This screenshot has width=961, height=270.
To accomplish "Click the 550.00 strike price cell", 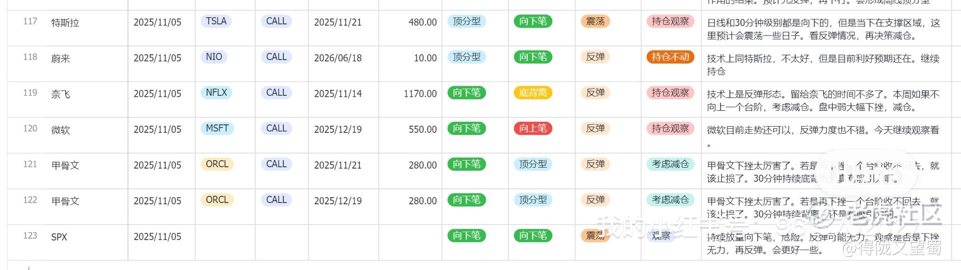I will coord(422,129).
